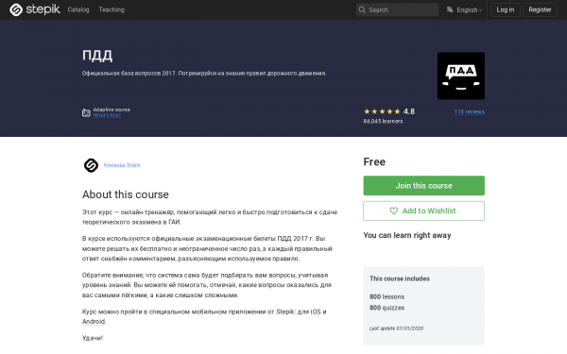Click the search magnifier icon

(362, 10)
